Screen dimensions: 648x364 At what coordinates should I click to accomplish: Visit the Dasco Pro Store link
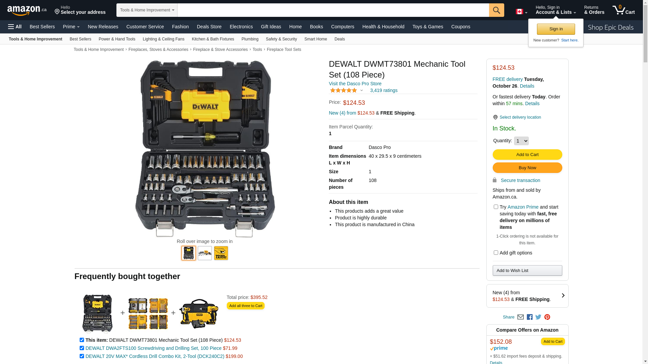[x=355, y=84]
